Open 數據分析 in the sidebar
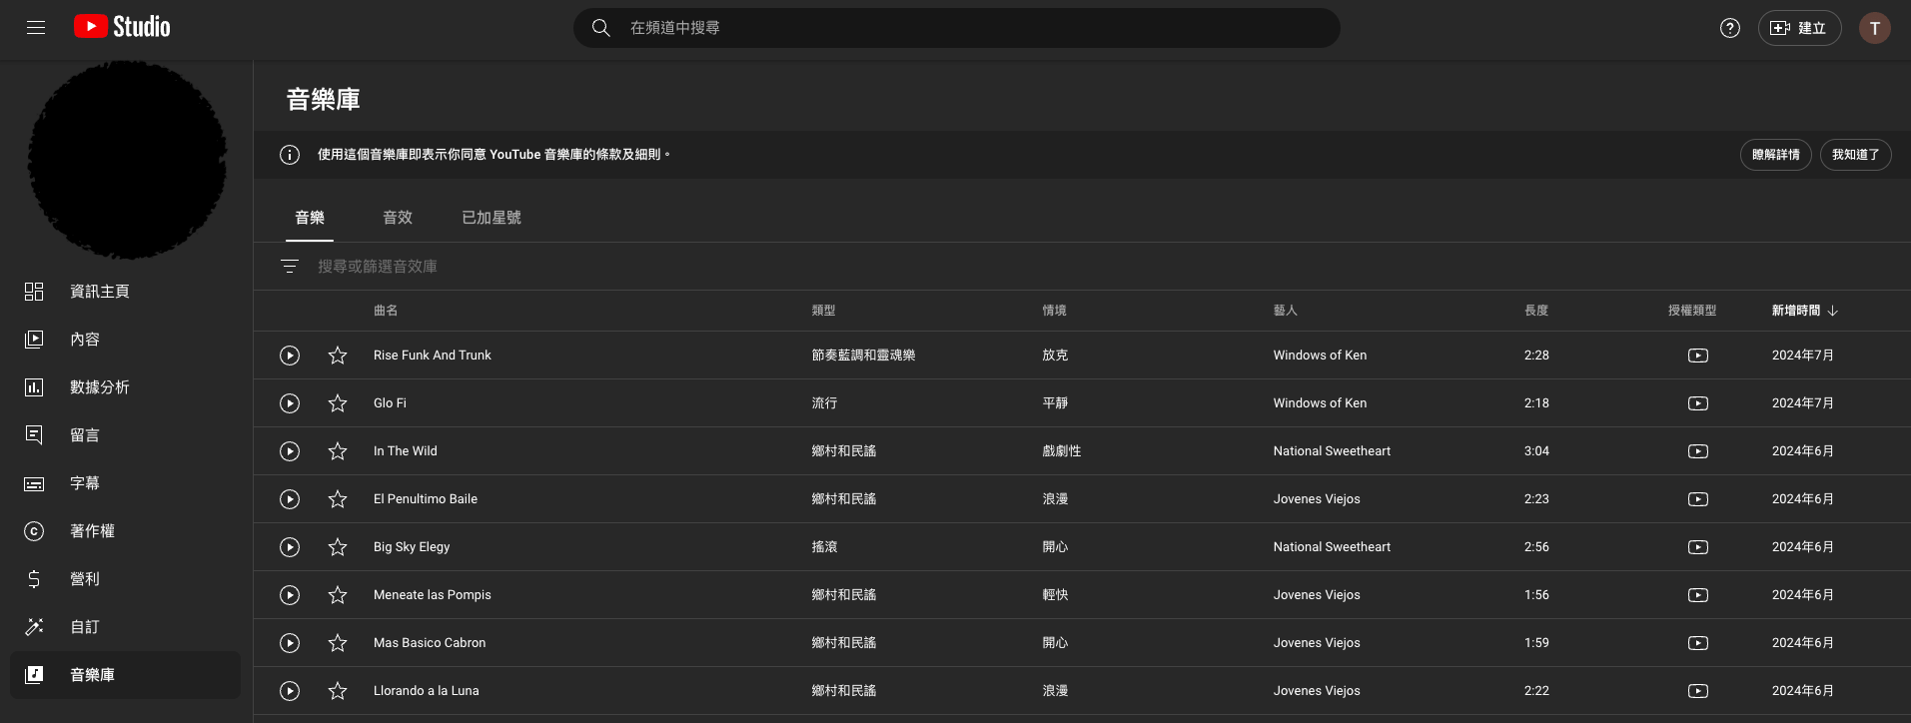This screenshot has width=1911, height=723. pyautogui.click(x=99, y=387)
